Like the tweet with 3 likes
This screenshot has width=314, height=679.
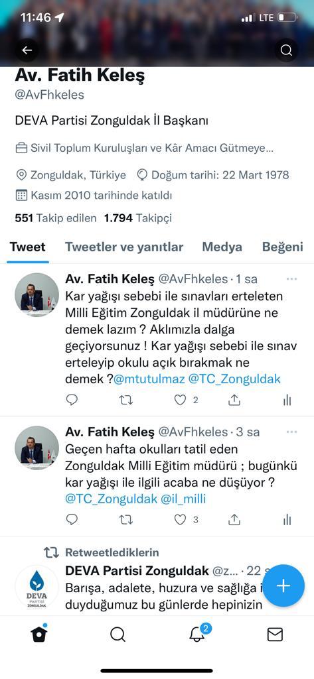click(180, 520)
